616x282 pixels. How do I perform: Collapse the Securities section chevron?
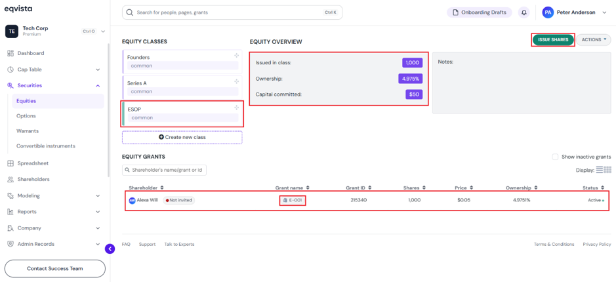pos(98,86)
